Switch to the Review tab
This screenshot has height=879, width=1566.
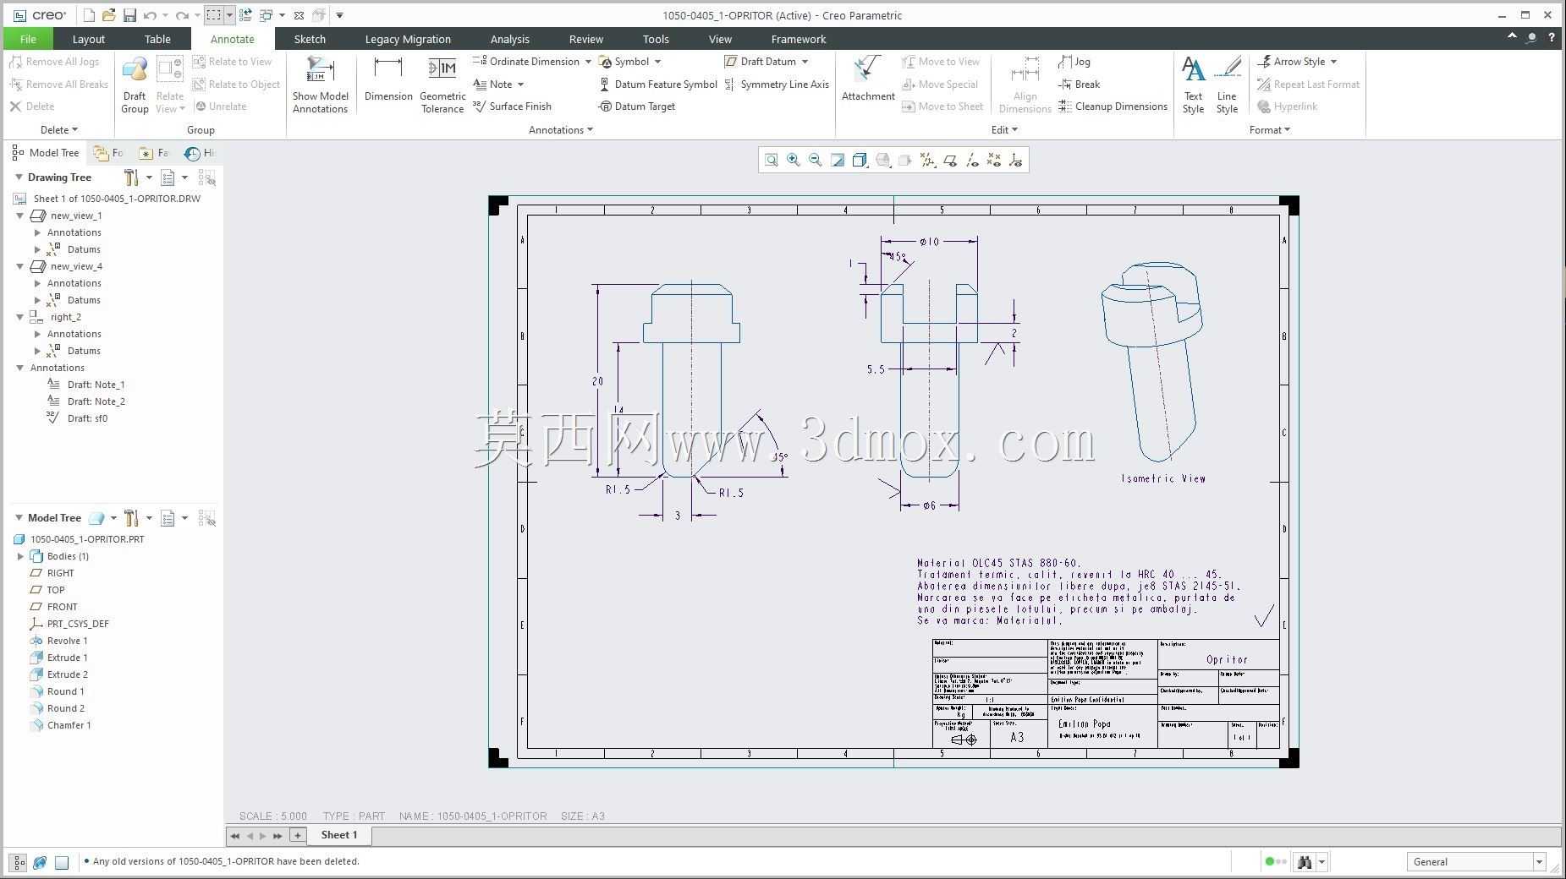coord(585,39)
